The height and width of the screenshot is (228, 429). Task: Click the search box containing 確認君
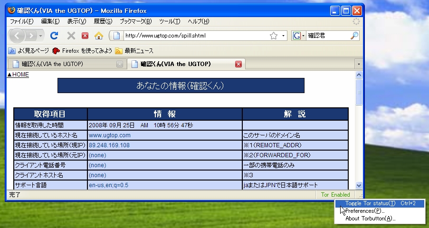point(328,36)
